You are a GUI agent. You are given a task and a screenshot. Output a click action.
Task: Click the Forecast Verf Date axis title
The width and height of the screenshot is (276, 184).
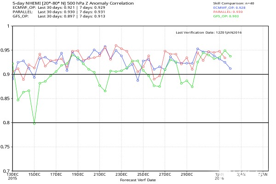click(138, 180)
